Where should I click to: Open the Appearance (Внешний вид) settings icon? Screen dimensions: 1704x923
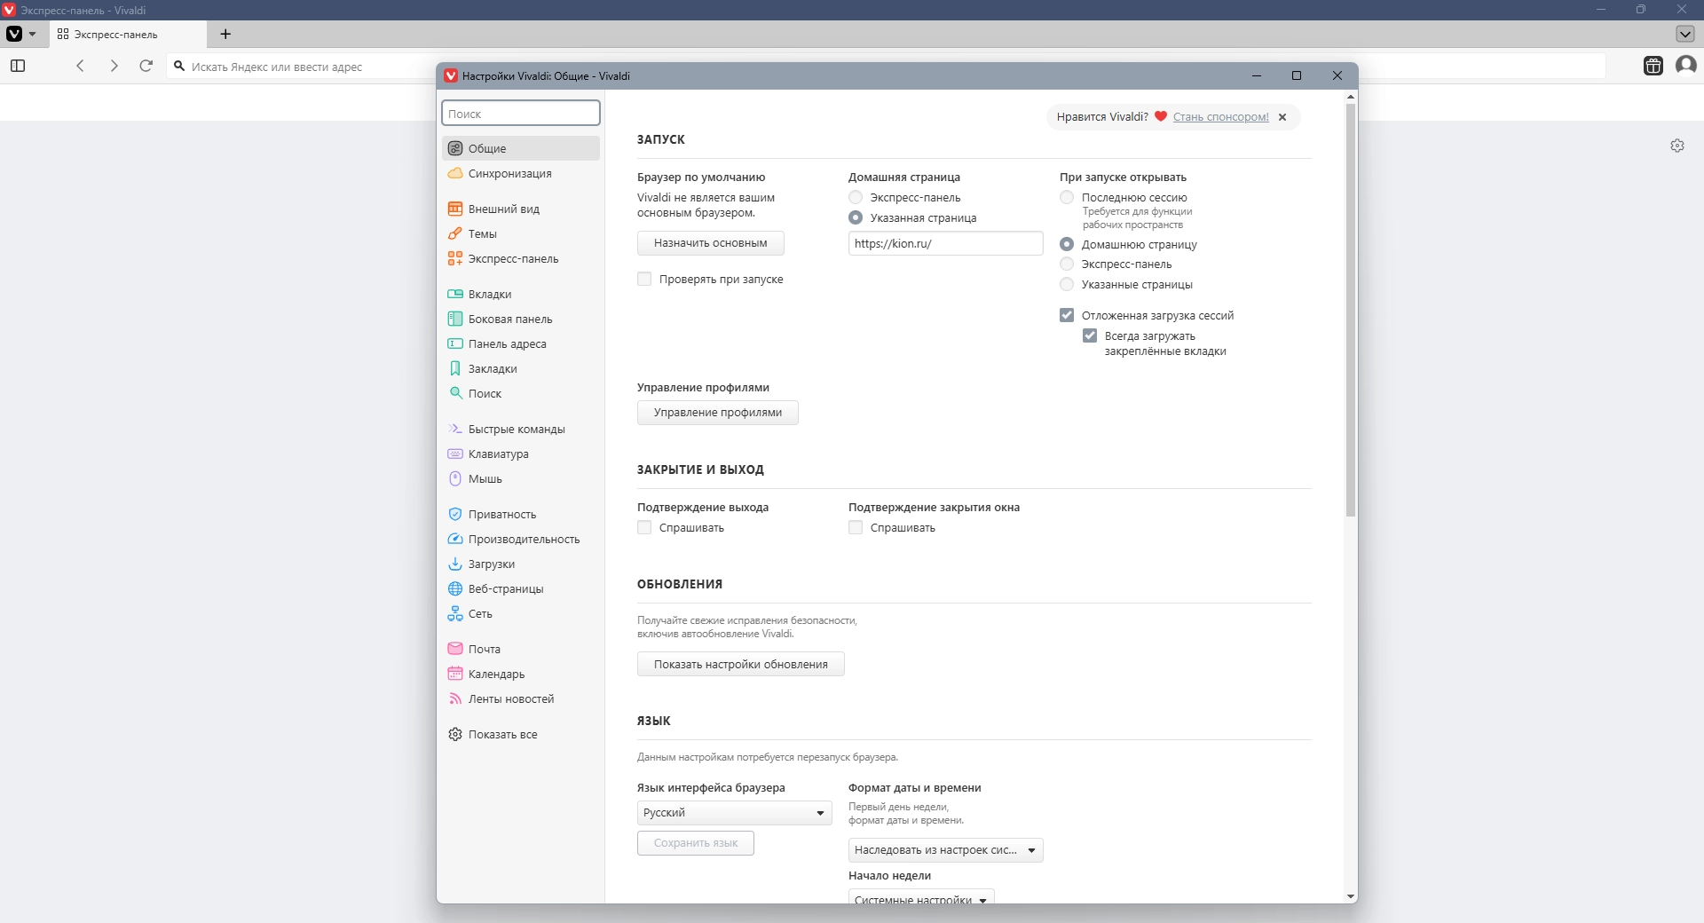[455, 209]
